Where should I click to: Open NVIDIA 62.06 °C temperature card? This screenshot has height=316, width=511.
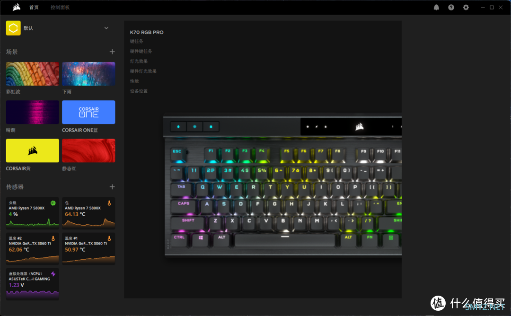(32, 248)
